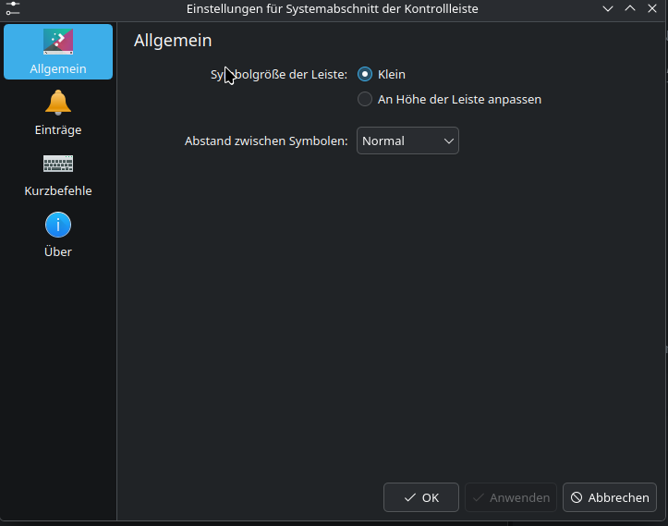Switch to the Einträge page label
The image size is (668, 526).
pyautogui.click(x=58, y=130)
